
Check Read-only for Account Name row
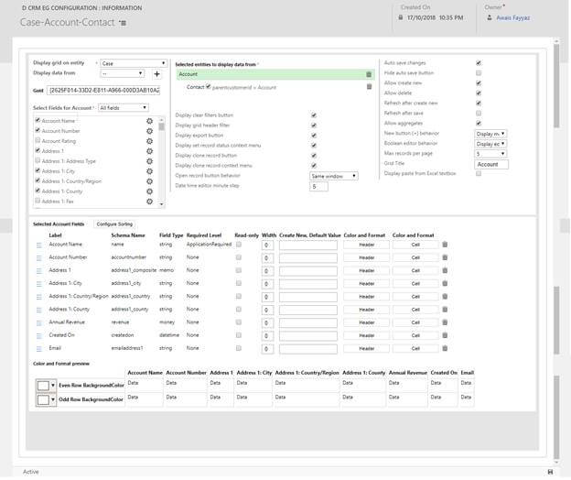[x=239, y=245]
